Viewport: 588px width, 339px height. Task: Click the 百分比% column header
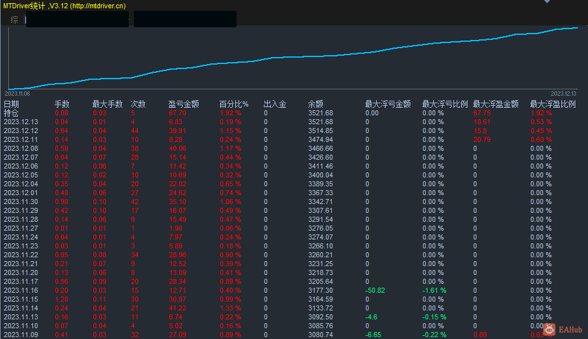pos(234,104)
